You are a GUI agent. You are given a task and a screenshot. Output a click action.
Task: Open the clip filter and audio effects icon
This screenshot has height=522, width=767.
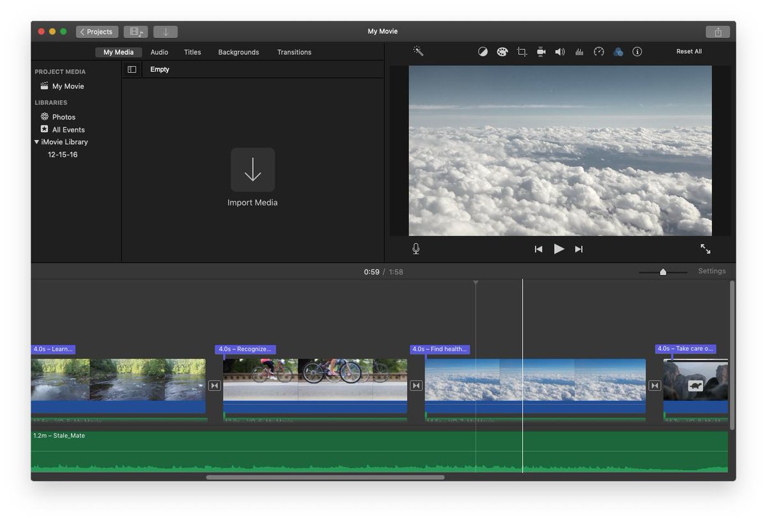click(x=618, y=52)
